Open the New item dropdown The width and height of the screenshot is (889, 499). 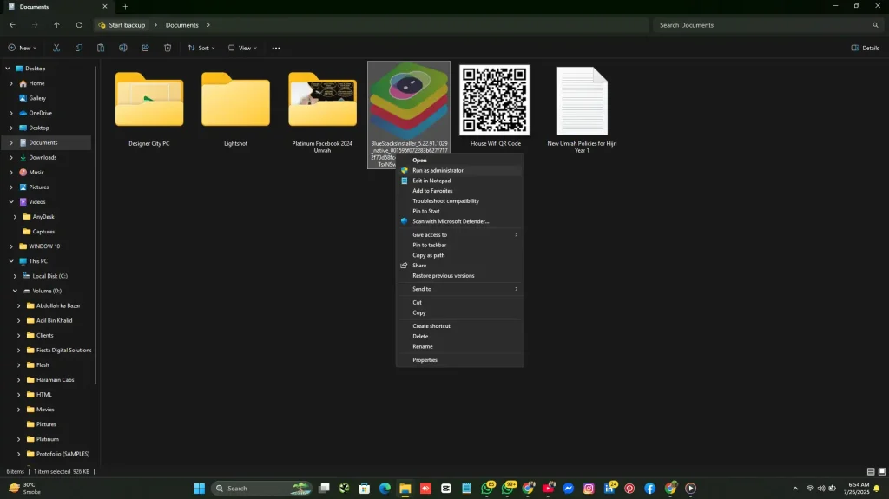[23, 49]
